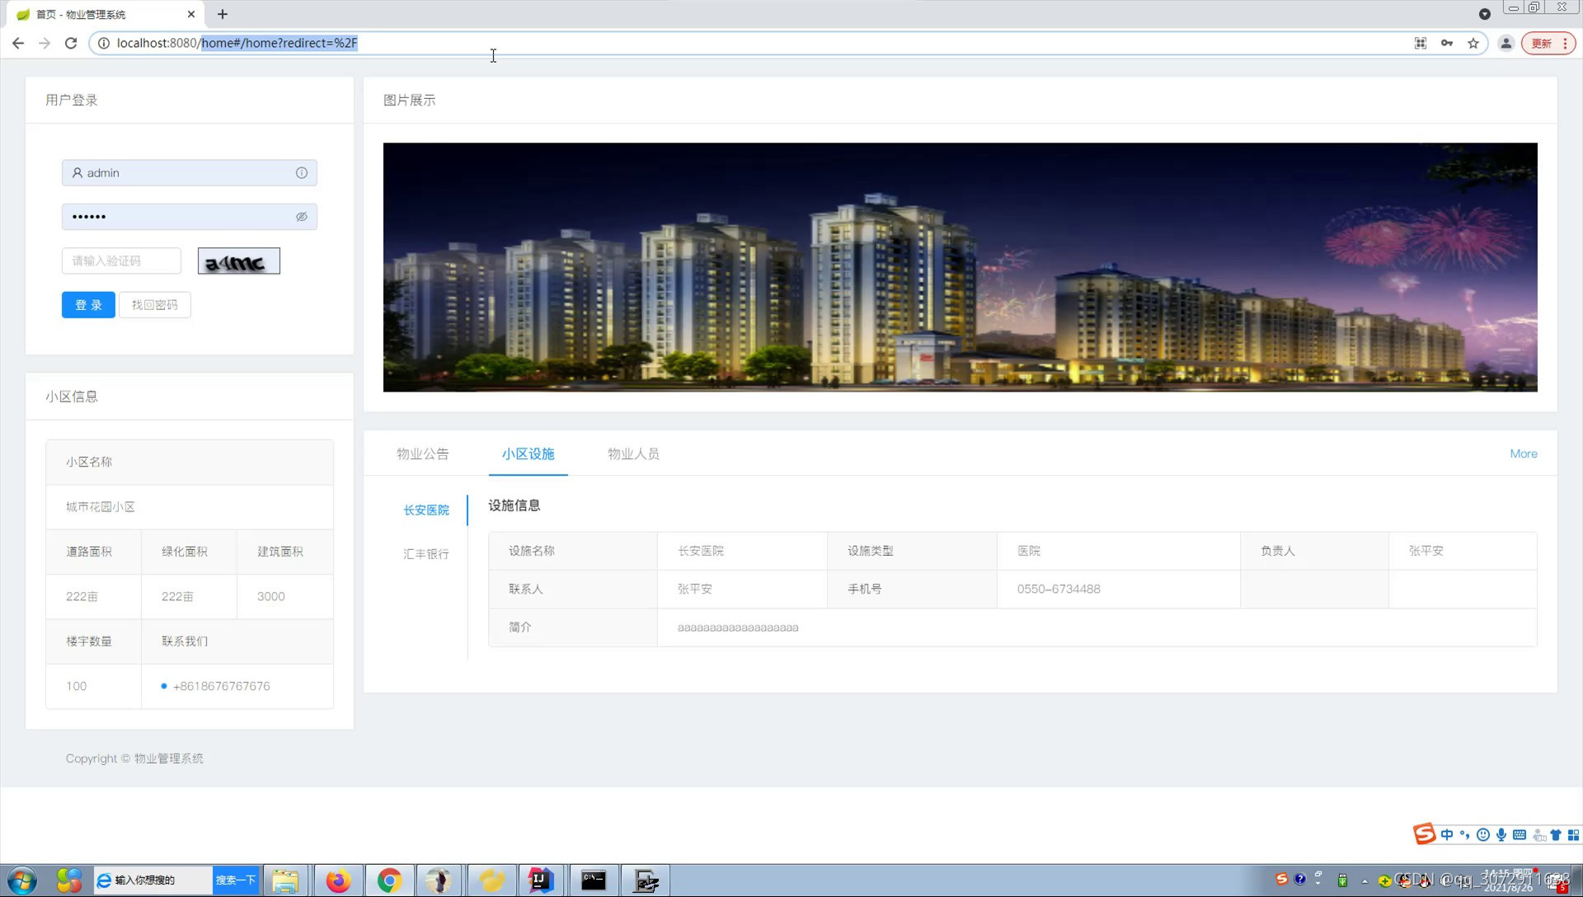Switch to Chrome on the taskbar
1583x897 pixels.
[x=389, y=881]
